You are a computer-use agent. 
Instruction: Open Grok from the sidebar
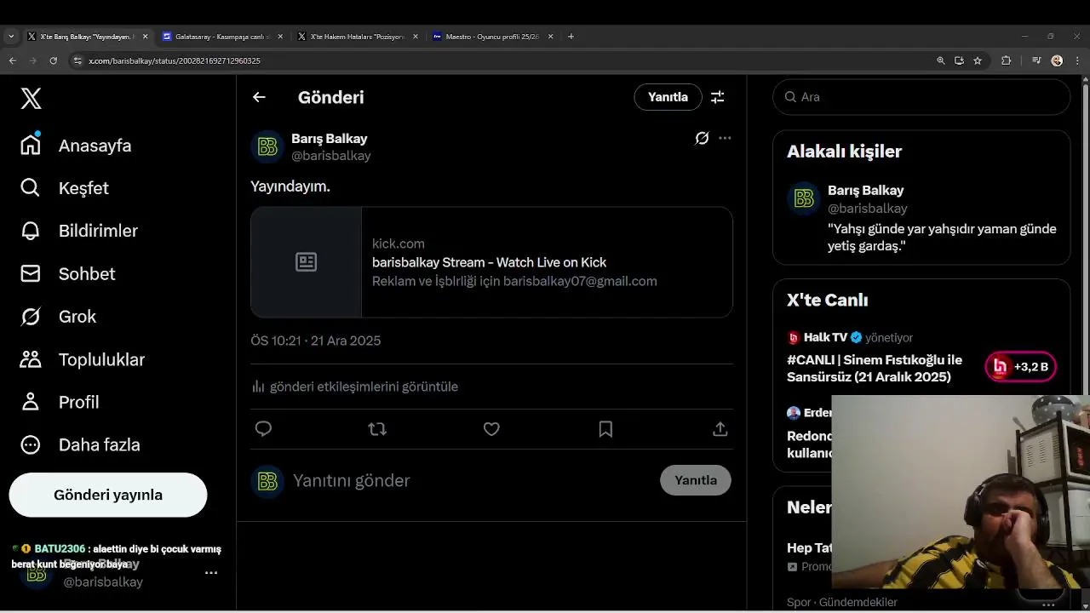58,317
